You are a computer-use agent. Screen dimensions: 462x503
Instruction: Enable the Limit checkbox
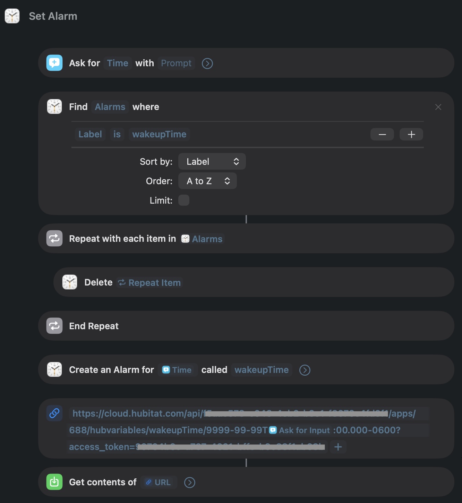184,200
